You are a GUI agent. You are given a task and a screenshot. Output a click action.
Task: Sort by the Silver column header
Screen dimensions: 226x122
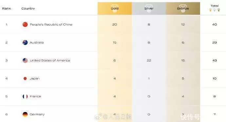[x=149, y=9]
